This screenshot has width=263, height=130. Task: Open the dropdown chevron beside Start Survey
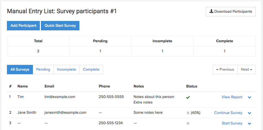pos(249,124)
